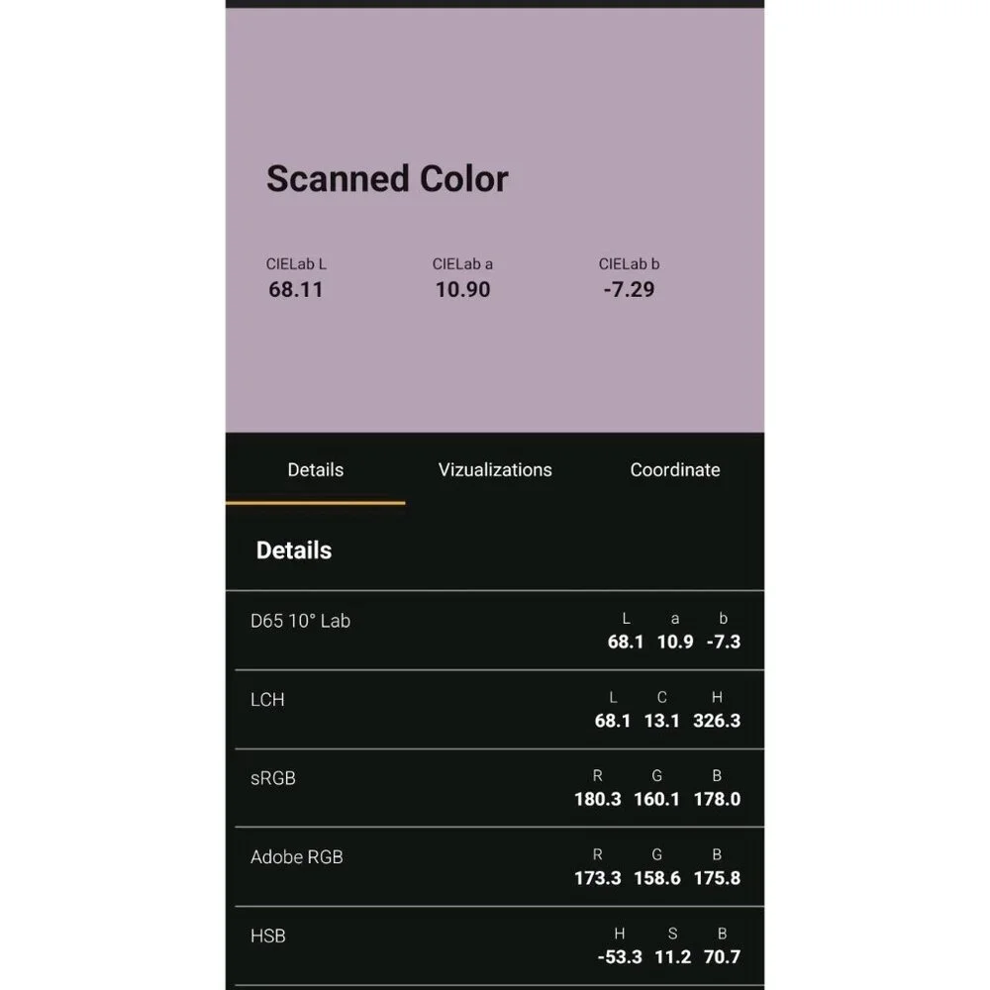Select the sRGB red value 180.3
990x990 pixels.
tap(597, 799)
